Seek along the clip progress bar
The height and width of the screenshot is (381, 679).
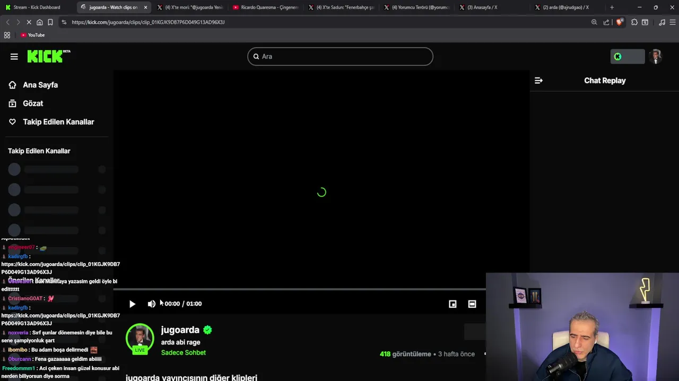point(299,289)
